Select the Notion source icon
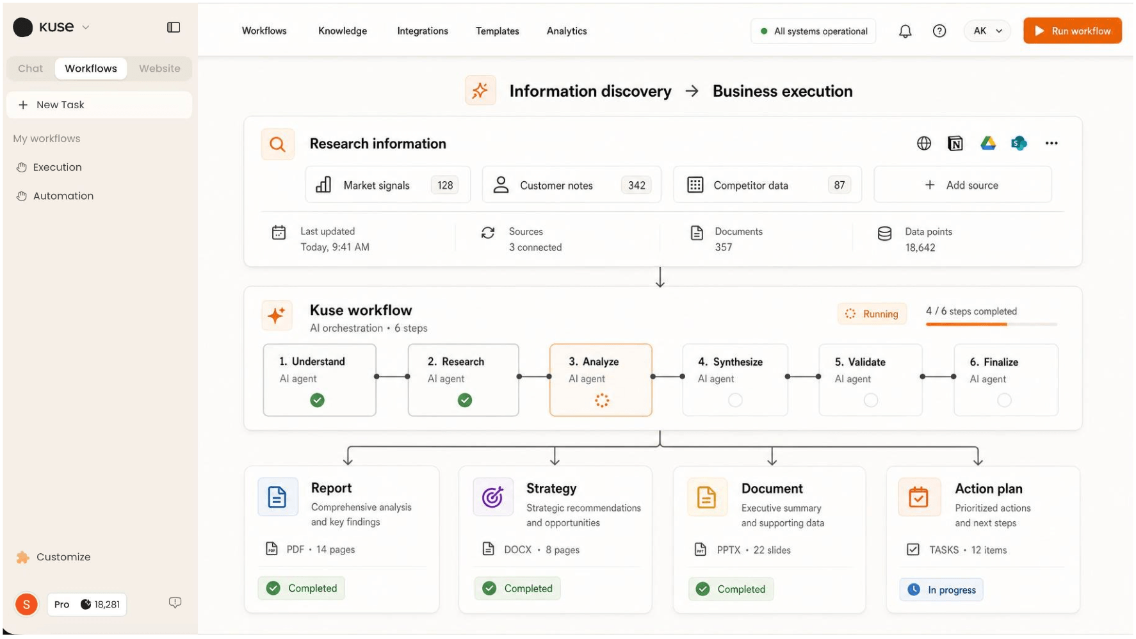 coord(955,143)
